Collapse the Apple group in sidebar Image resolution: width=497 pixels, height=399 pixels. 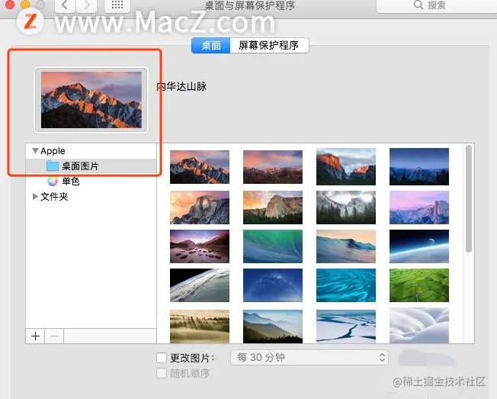(x=35, y=150)
